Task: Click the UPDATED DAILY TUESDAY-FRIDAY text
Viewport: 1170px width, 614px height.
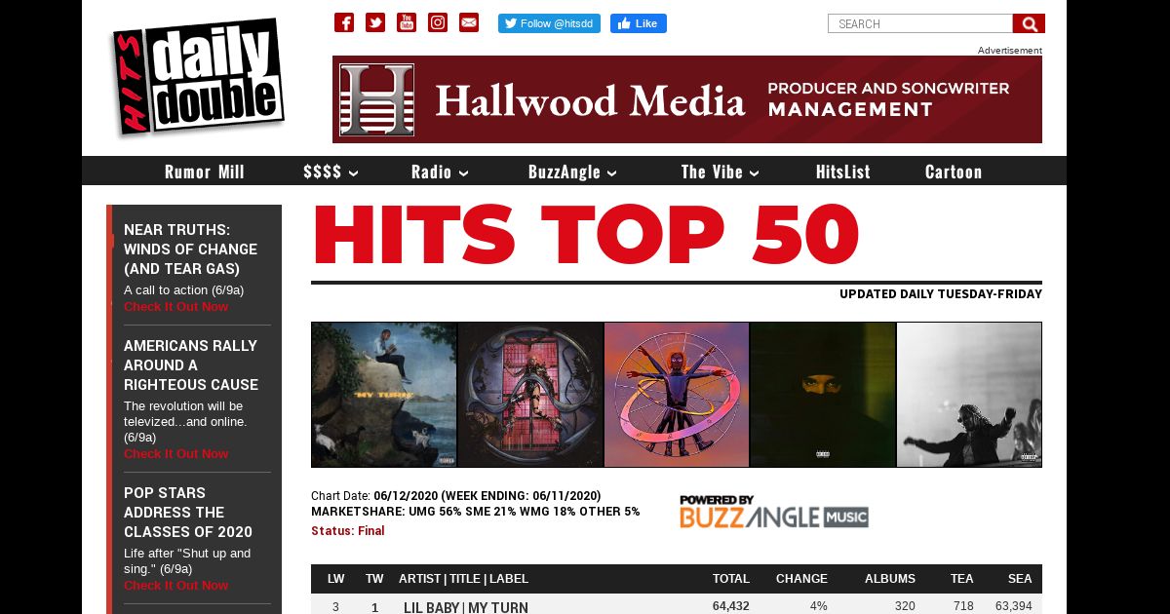Action: click(941, 294)
